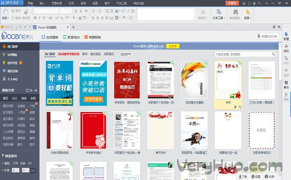Justify text alignment
Viewport: 291px width, 180px height.
[x=107, y=18]
